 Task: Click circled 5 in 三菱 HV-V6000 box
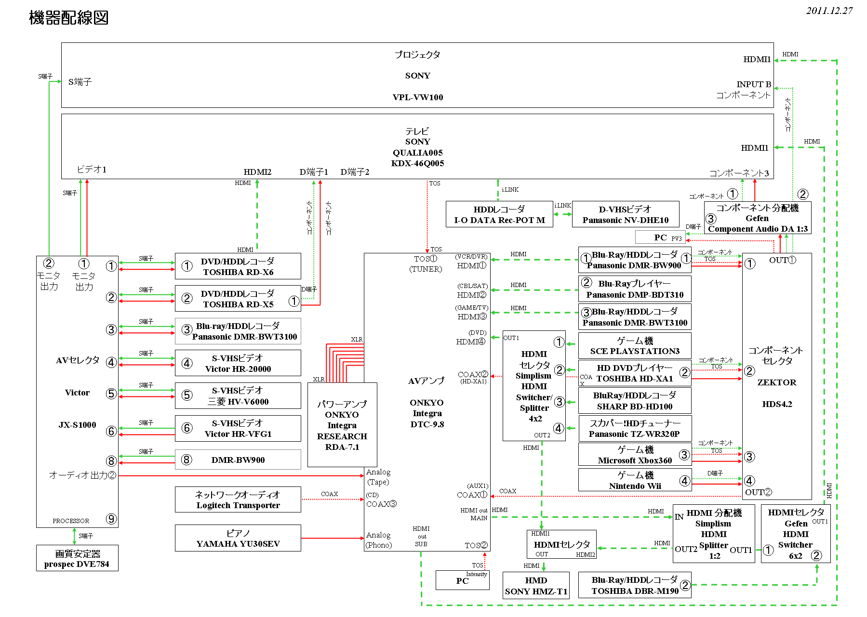[187, 395]
